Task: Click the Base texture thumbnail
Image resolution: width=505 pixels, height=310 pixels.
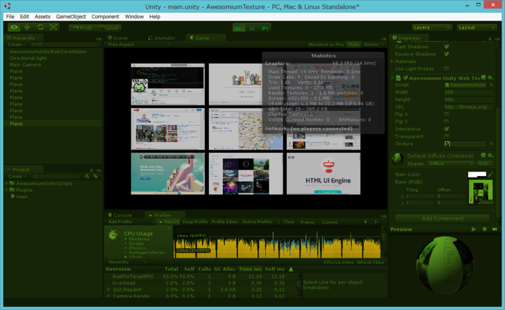Action: pyautogui.click(x=481, y=192)
